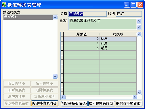Select 年齡備註 in conversion table list
The image size is (145, 109).
28,17
